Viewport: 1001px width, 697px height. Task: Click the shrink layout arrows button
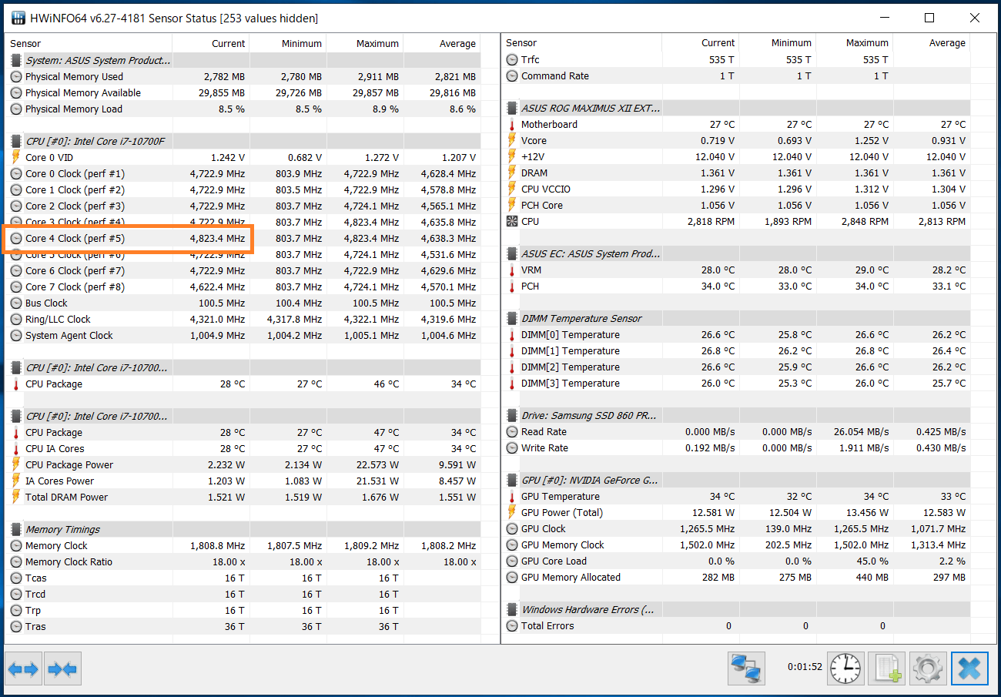(x=62, y=669)
